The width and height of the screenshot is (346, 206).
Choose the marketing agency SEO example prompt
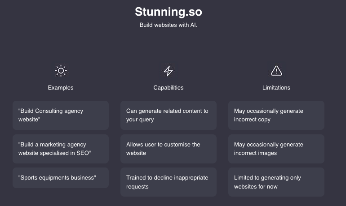point(61,149)
